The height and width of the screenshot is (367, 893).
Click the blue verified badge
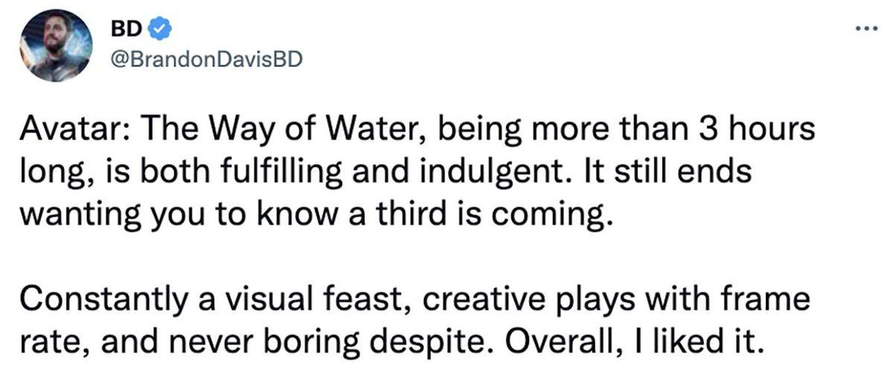[159, 29]
